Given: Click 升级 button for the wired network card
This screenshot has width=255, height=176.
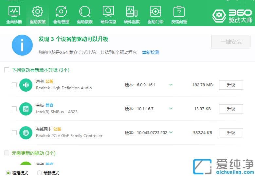Looking at the screenshot, I should coord(231,133).
